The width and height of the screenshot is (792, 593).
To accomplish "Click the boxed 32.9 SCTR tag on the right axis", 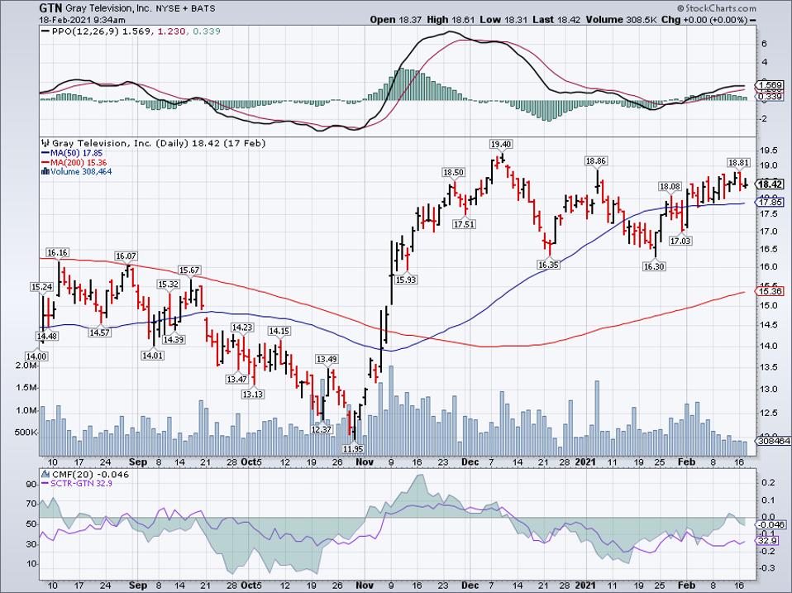I will pyautogui.click(x=768, y=542).
